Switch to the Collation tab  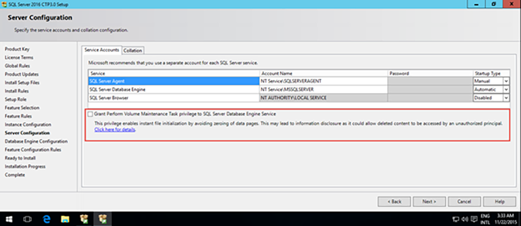coord(133,51)
